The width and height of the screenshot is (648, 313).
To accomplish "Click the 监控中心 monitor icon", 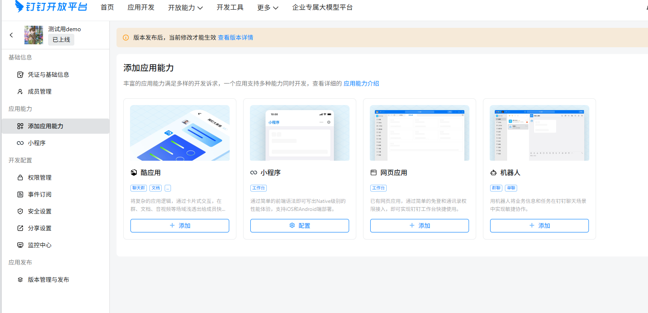I will click(x=20, y=245).
